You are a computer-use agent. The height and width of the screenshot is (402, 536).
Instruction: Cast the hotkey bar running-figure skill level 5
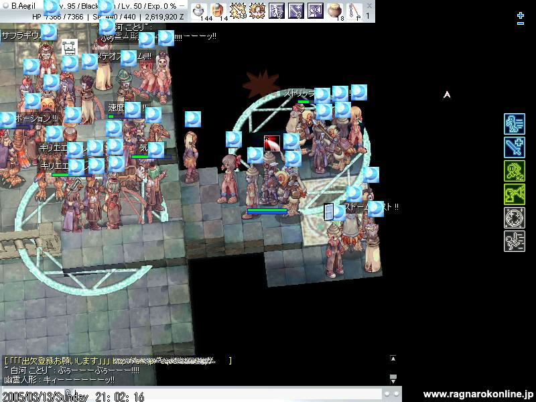[277, 11]
